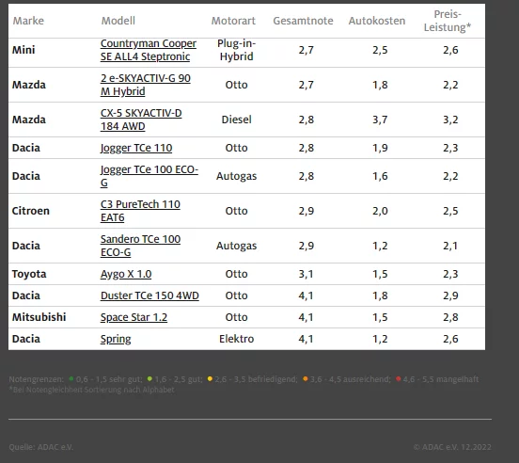The width and height of the screenshot is (519, 463).
Task: Click the green sehr gut legend dot
Action: (71, 378)
